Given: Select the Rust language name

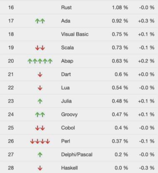Looking at the screenshot, I should pos(66,8).
